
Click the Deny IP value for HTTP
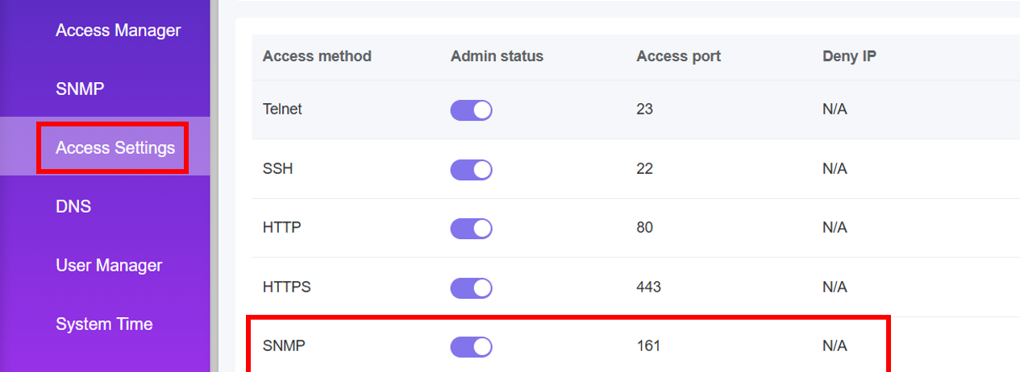pyautogui.click(x=835, y=228)
